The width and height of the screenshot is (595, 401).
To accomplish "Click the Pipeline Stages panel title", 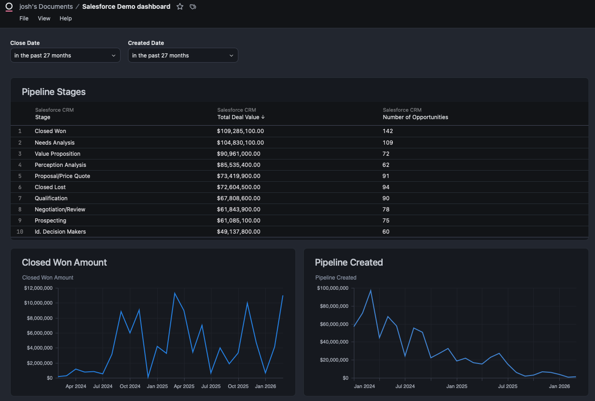I will click(x=53, y=92).
